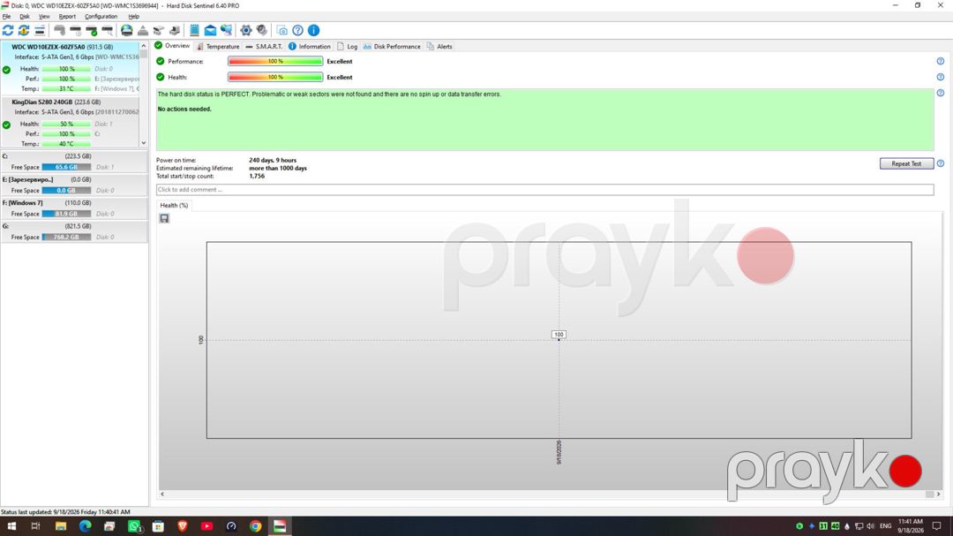The width and height of the screenshot is (953, 536).
Task: Open the File menu
Action: (x=7, y=17)
